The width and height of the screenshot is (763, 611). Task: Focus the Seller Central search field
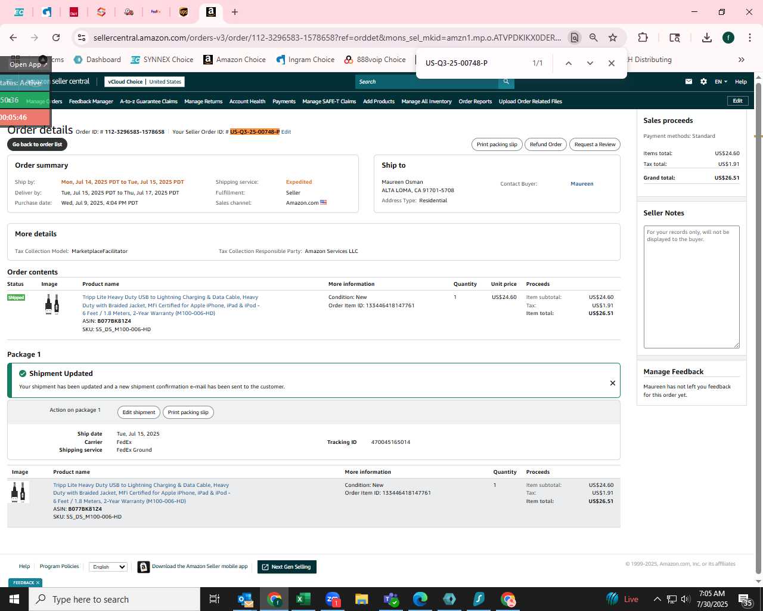click(427, 82)
